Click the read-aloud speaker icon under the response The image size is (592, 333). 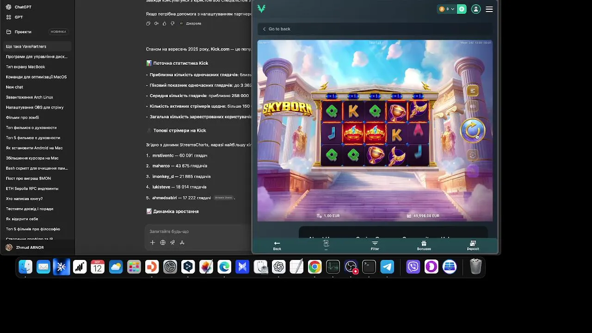[156, 23]
